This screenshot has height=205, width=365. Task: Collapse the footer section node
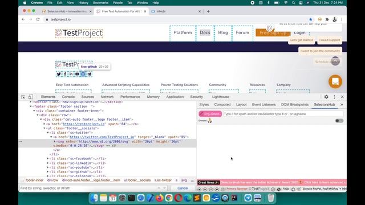(30, 106)
